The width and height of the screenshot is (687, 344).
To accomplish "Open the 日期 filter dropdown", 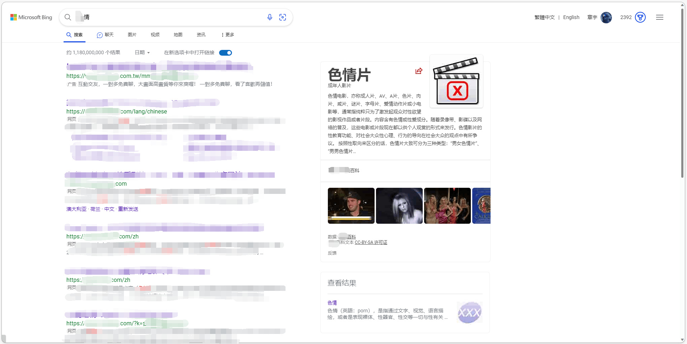I will point(142,52).
